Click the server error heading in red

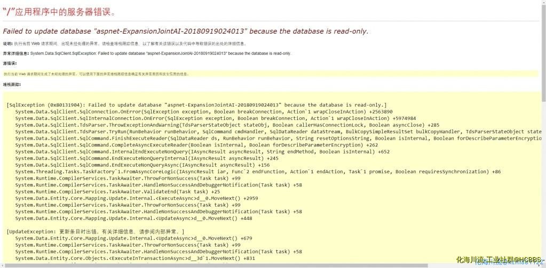pos(59,12)
